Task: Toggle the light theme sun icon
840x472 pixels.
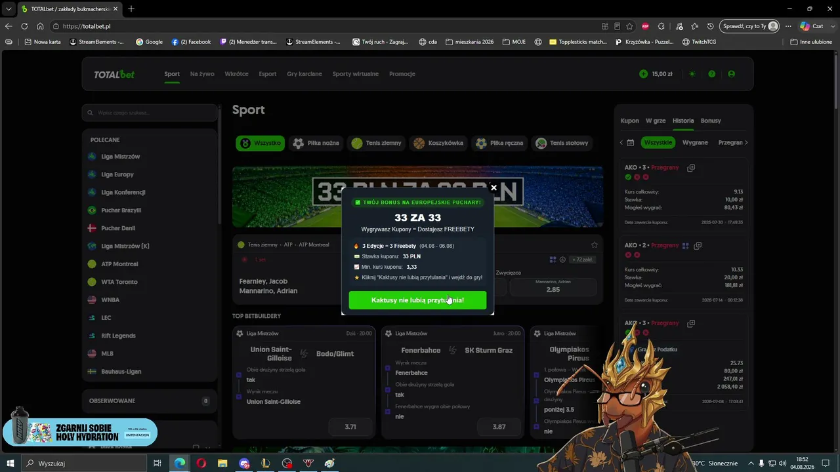Action: (x=692, y=74)
